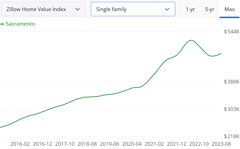Click the 2017-10 date on x-axis
This screenshot has height=149, width=240.
pyautogui.click(x=65, y=144)
